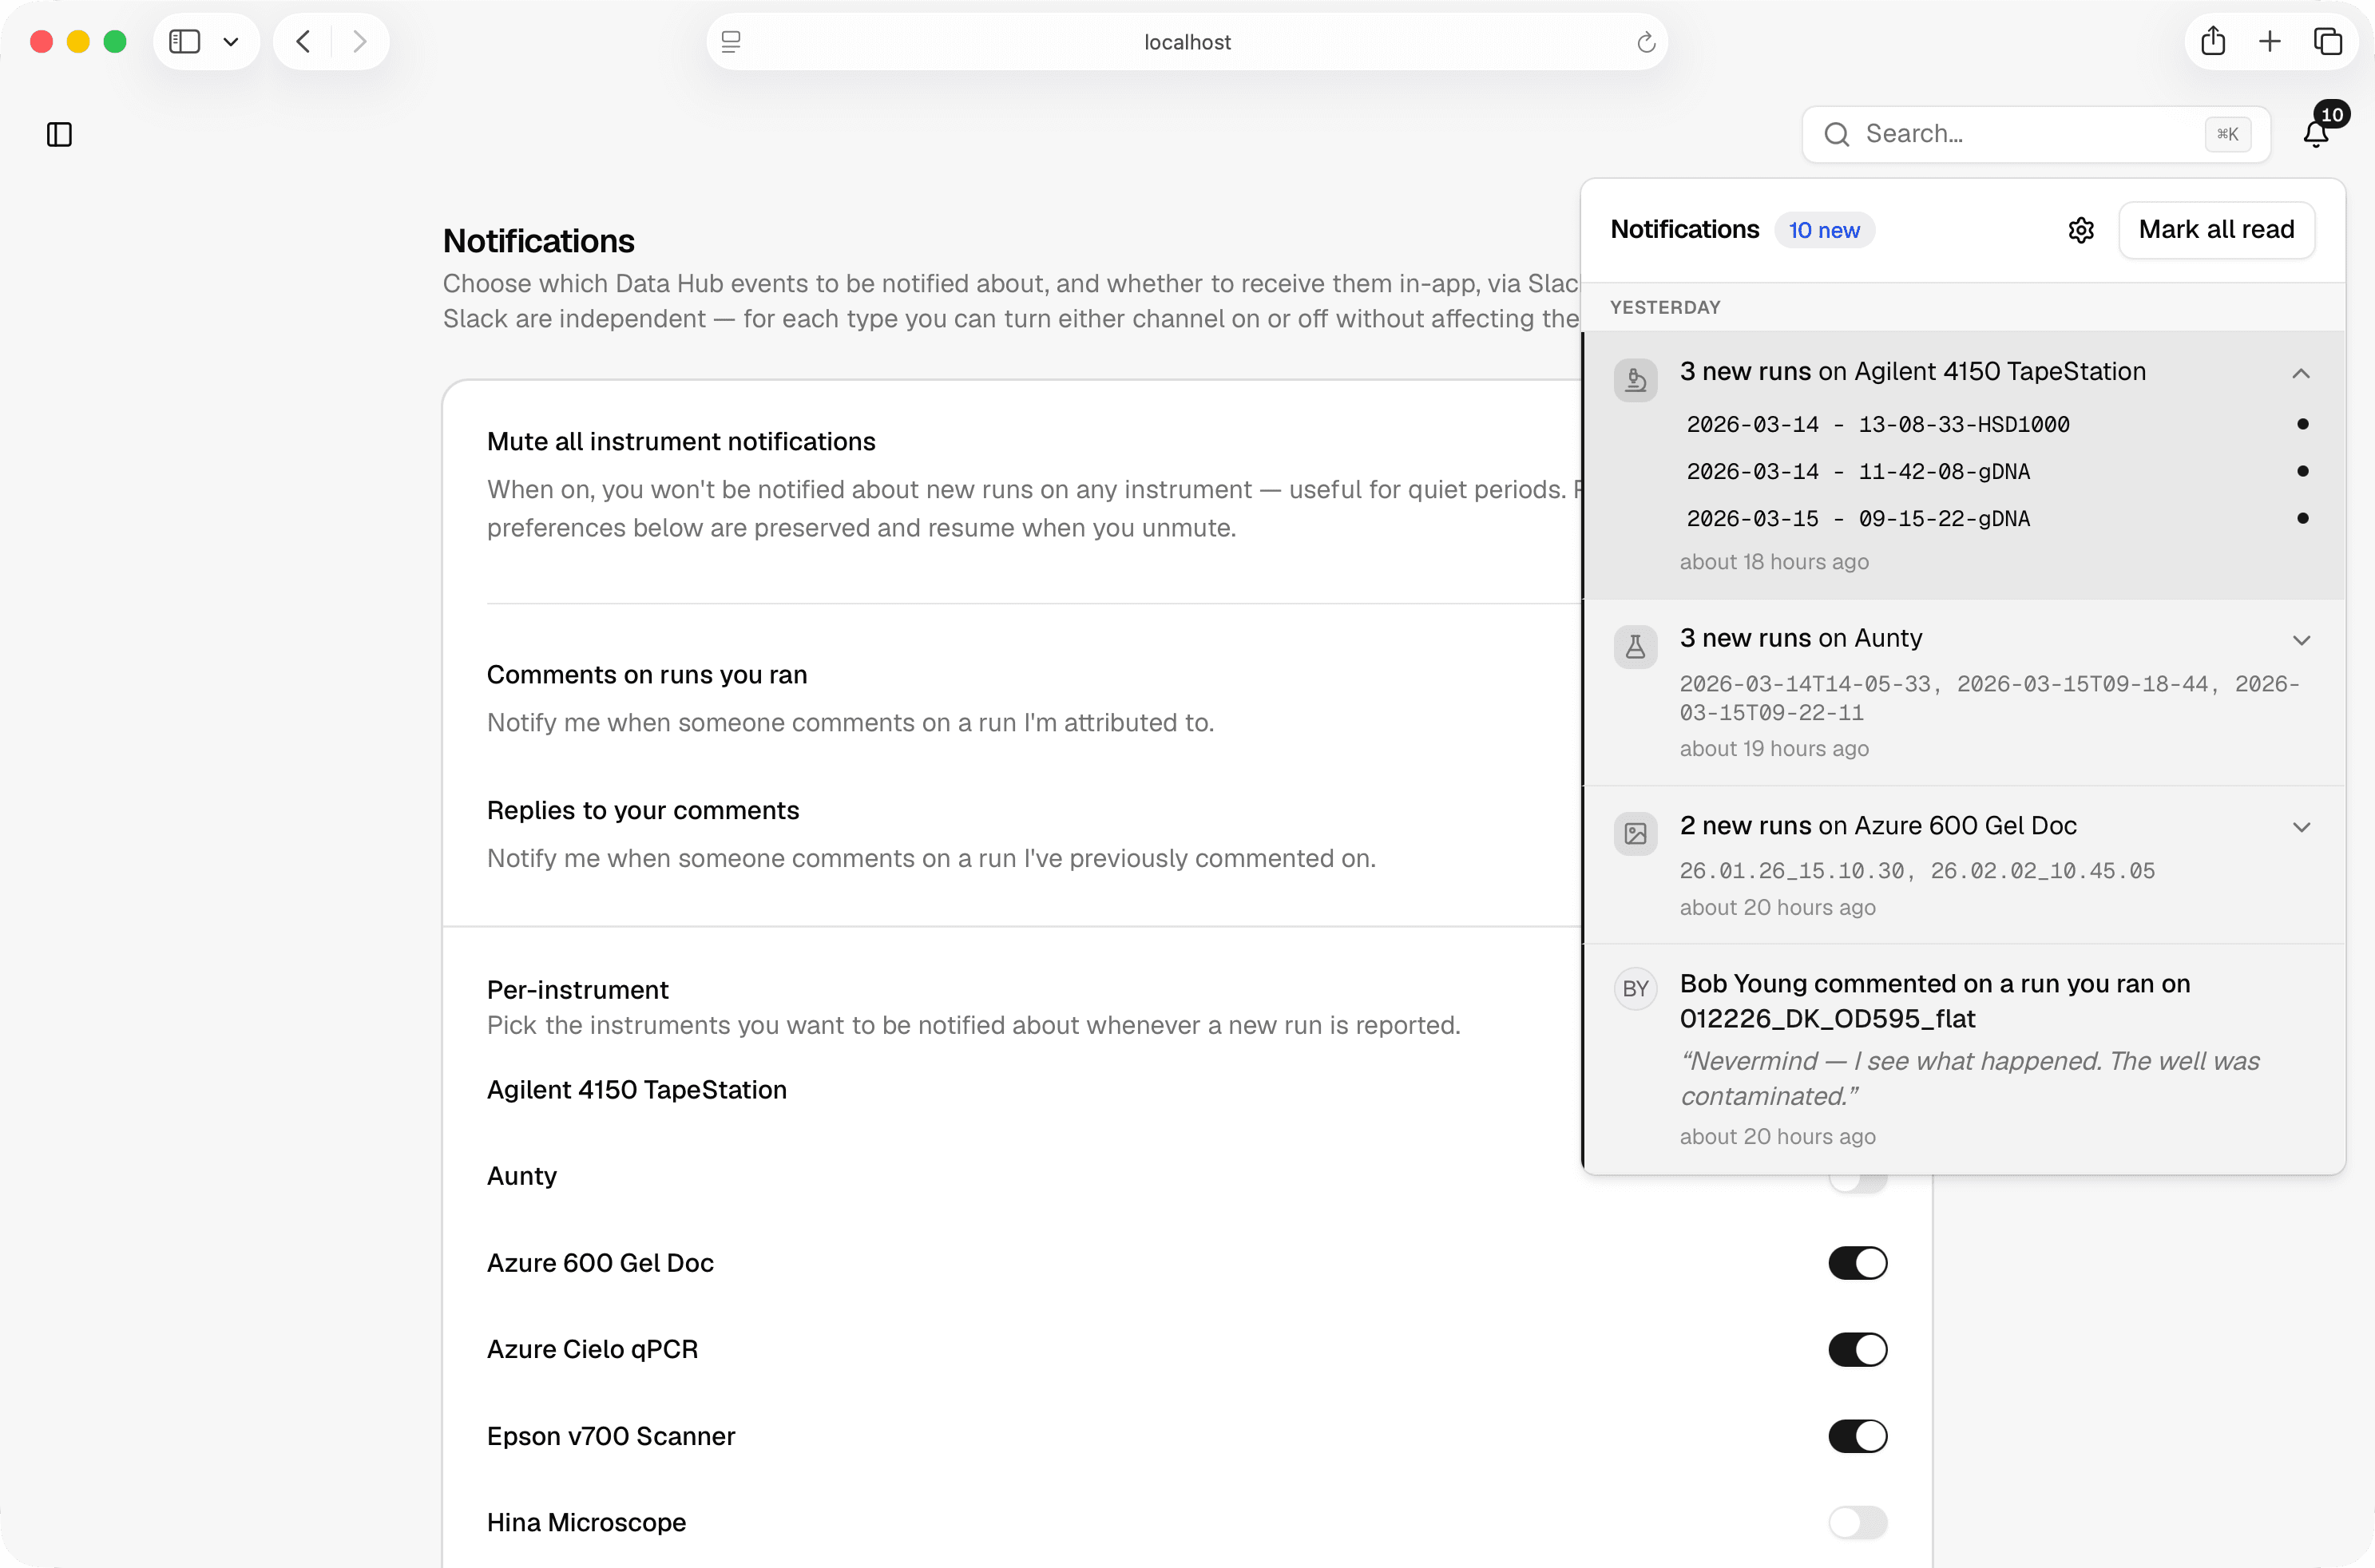Show the Safari sidebar
2375x1568 pixels.
pos(185,41)
